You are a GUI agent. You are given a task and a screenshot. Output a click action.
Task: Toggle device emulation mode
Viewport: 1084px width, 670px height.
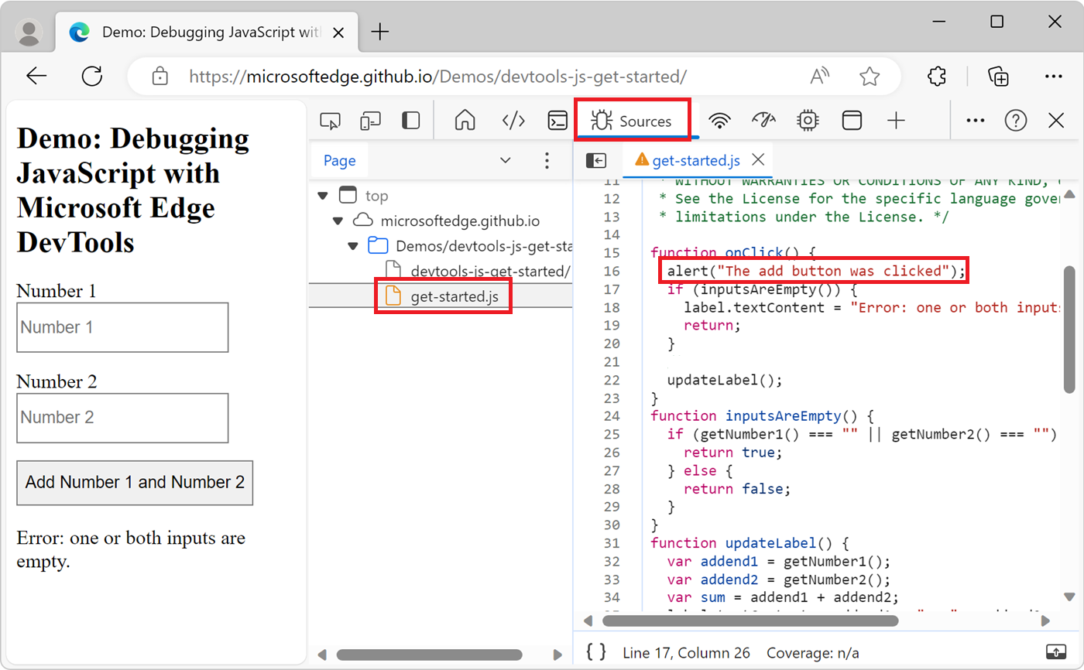(371, 120)
